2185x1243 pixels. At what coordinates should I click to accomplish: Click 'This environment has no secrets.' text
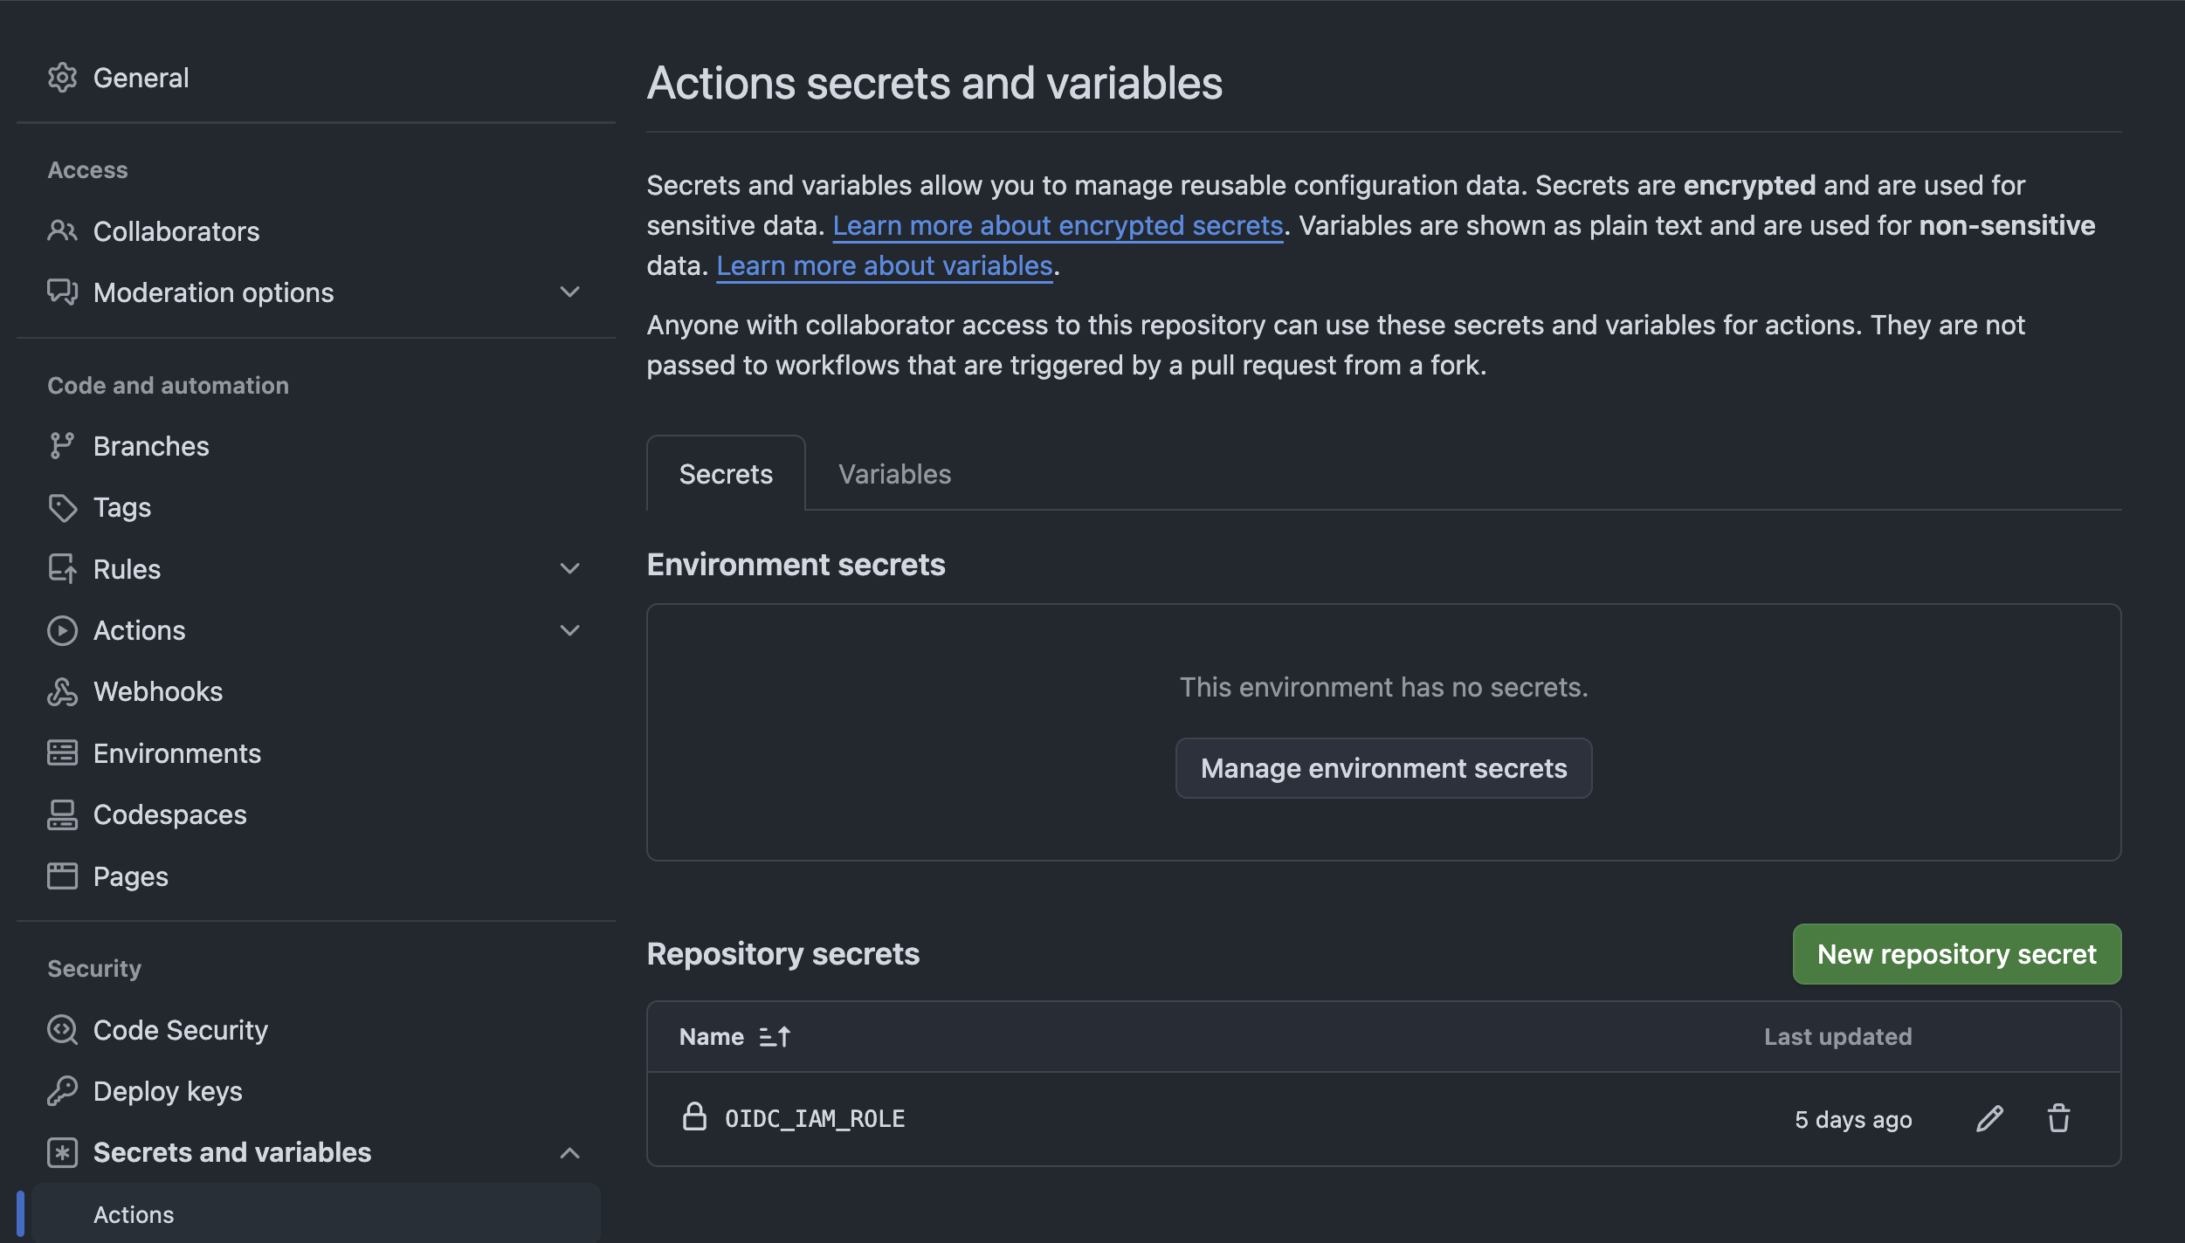click(1383, 687)
